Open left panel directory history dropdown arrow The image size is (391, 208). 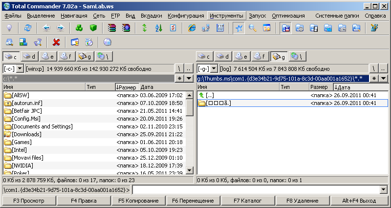(x=189, y=79)
